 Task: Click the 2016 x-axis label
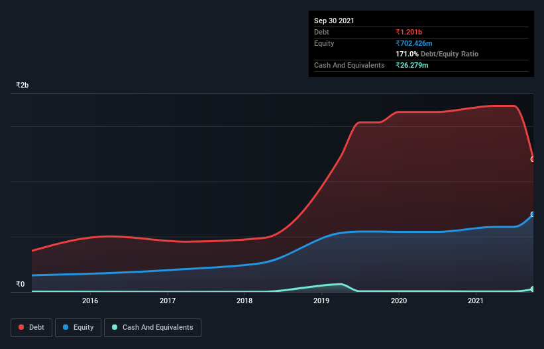[90, 301]
